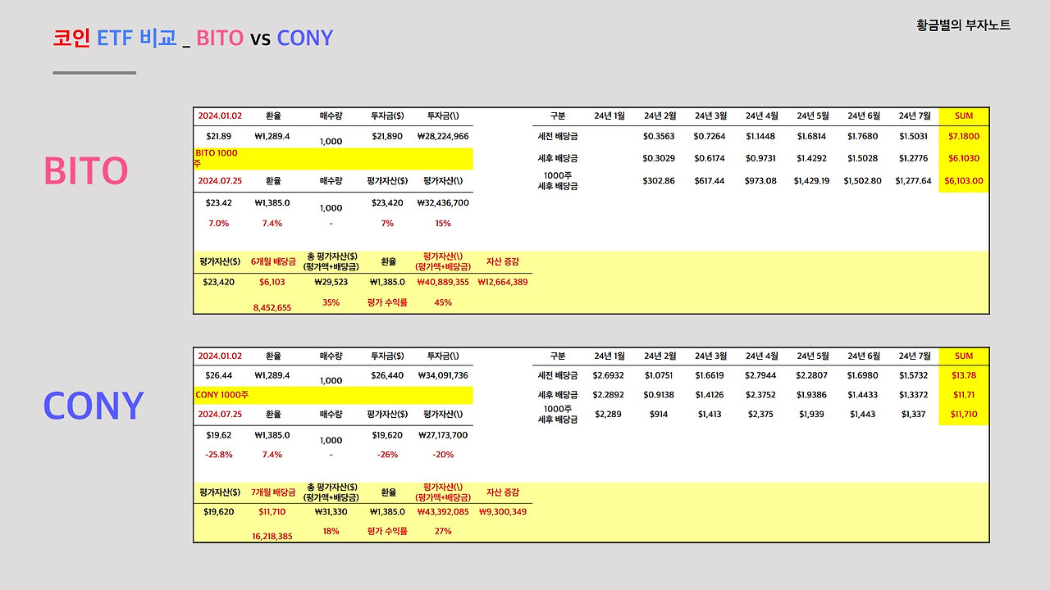Select the $13.78 SUM cell in CONY table
The image size is (1050, 590).
click(963, 377)
